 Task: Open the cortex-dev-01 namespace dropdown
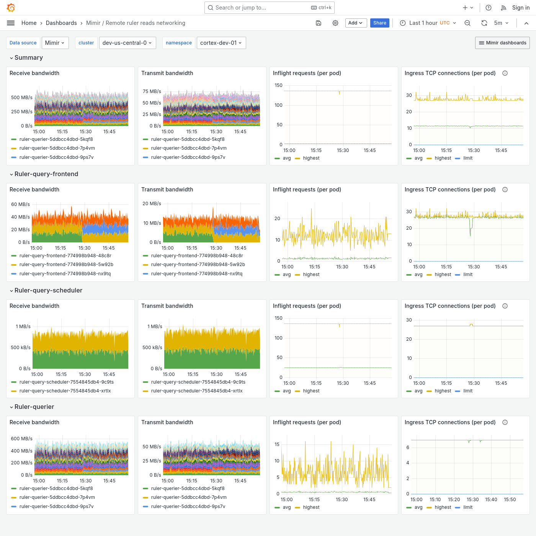click(221, 42)
